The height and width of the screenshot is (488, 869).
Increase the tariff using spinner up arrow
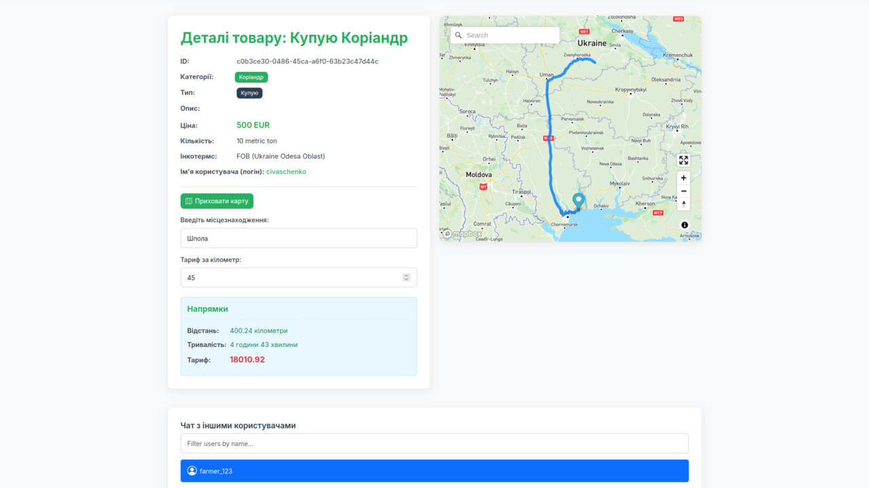(406, 275)
